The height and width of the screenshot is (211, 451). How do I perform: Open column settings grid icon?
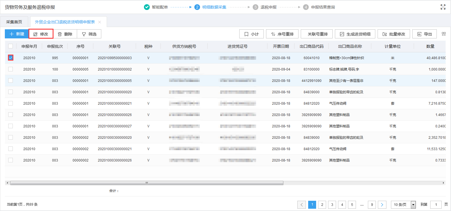[x=444, y=34]
